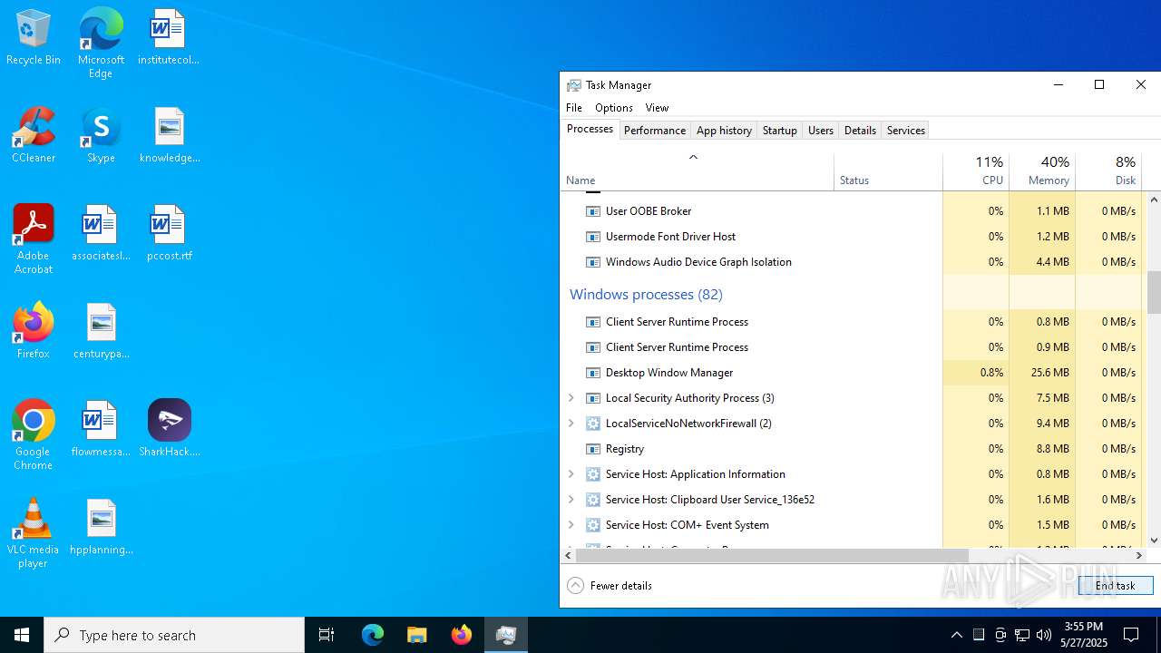The image size is (1161, 653).
Task: Open the Windows Start menu
Action: (22, 635)
